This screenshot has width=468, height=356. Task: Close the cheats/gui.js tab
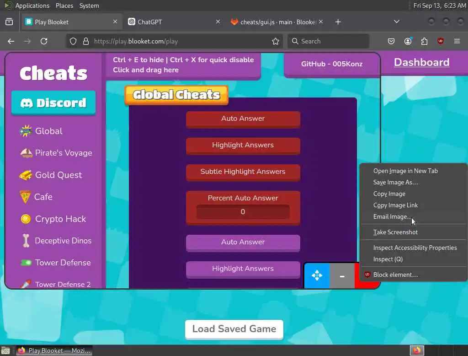321,22
